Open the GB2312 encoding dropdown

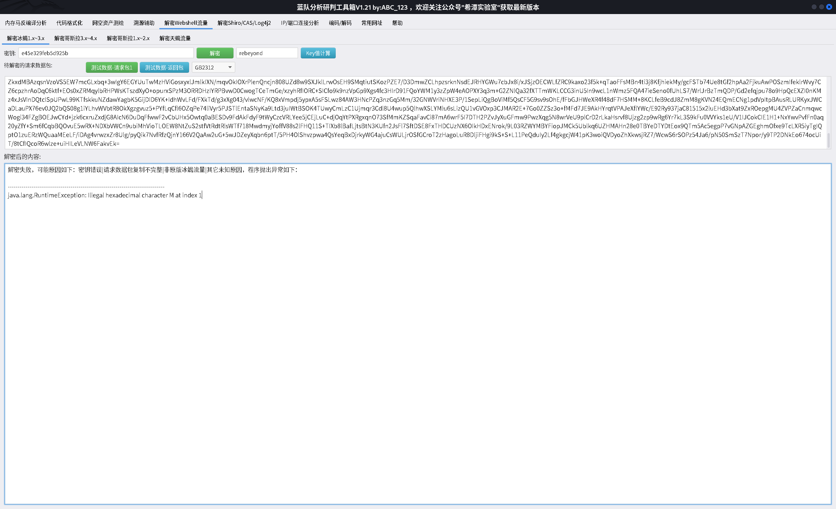(213, 68)
